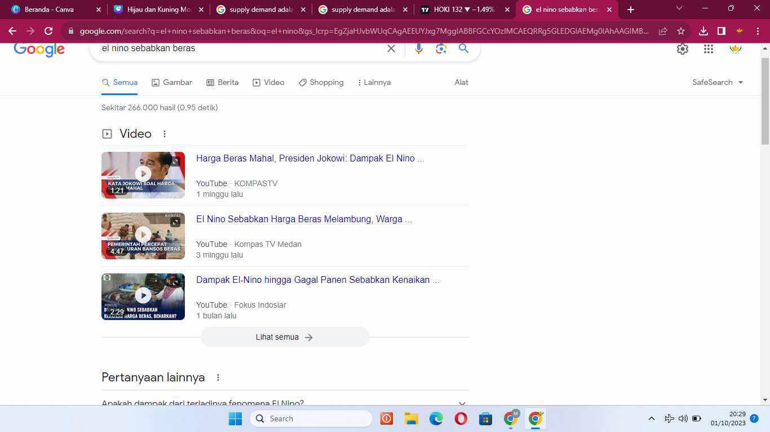Play the Kompas TV Medan video thumbnail
The height and width of the screenshot is (432, 770).
(143, 236)
